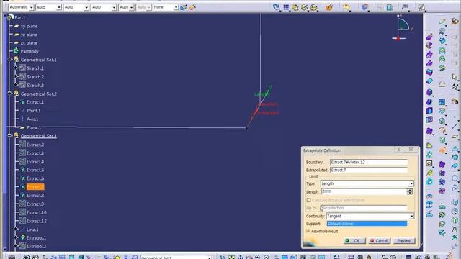Select the xy plane in the tree
Viewport: 461px width, 259px height.
click(29, 26)
